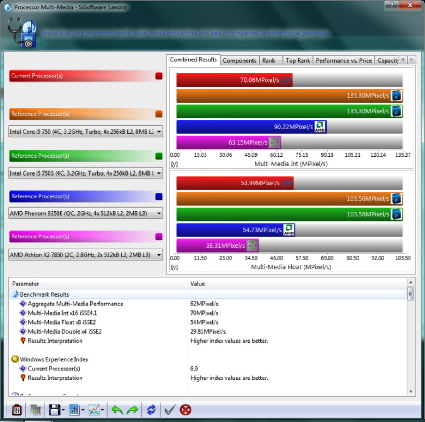Toggle the magenta Reference Processor(s) color box
Viewport: 425px width, 422px height.
(x=159, y=237)
